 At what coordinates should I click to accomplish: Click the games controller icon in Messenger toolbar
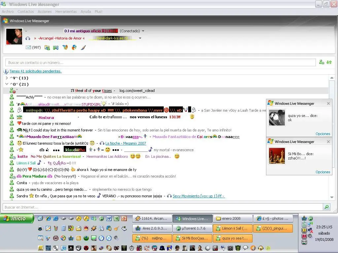[56, 47]
